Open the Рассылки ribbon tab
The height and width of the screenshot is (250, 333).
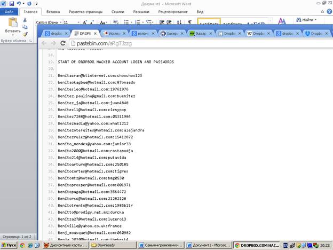[x=141, y=12]
